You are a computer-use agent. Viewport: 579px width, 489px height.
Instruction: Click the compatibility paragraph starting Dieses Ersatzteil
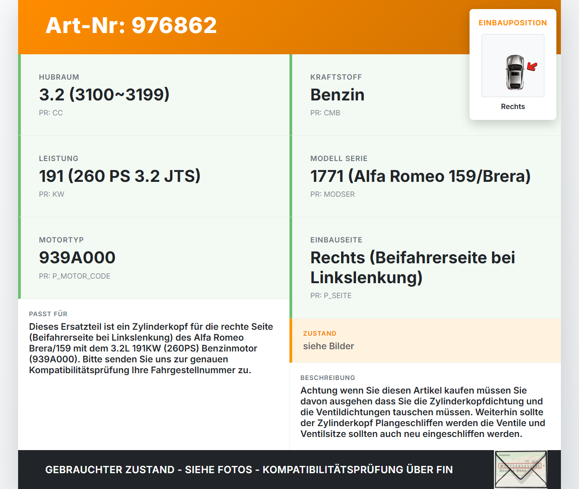click(x=151, y=348)
